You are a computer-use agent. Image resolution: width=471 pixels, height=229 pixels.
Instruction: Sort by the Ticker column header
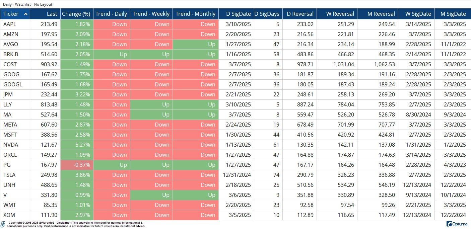[15, 14]
